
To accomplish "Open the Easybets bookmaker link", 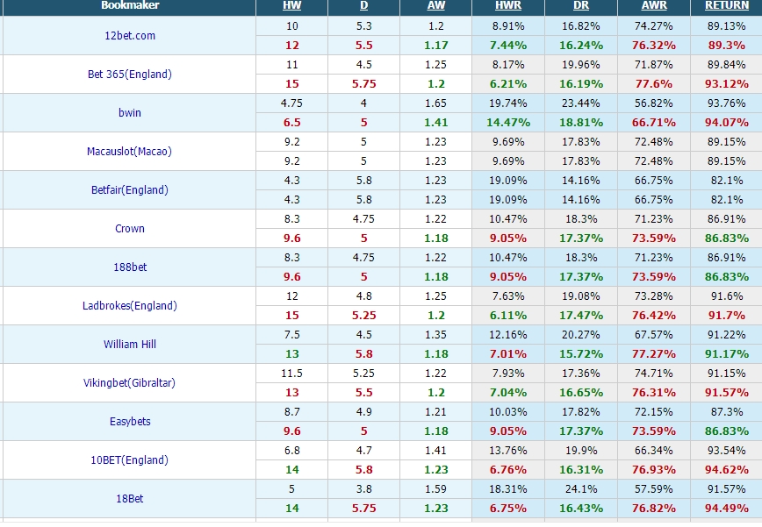I will click(x=130, y=421).
